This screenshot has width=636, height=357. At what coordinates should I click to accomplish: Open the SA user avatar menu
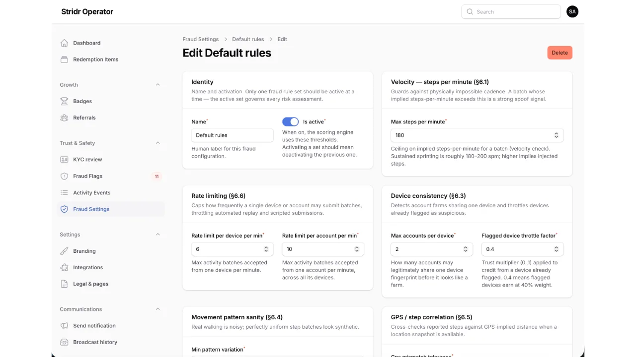572,11
